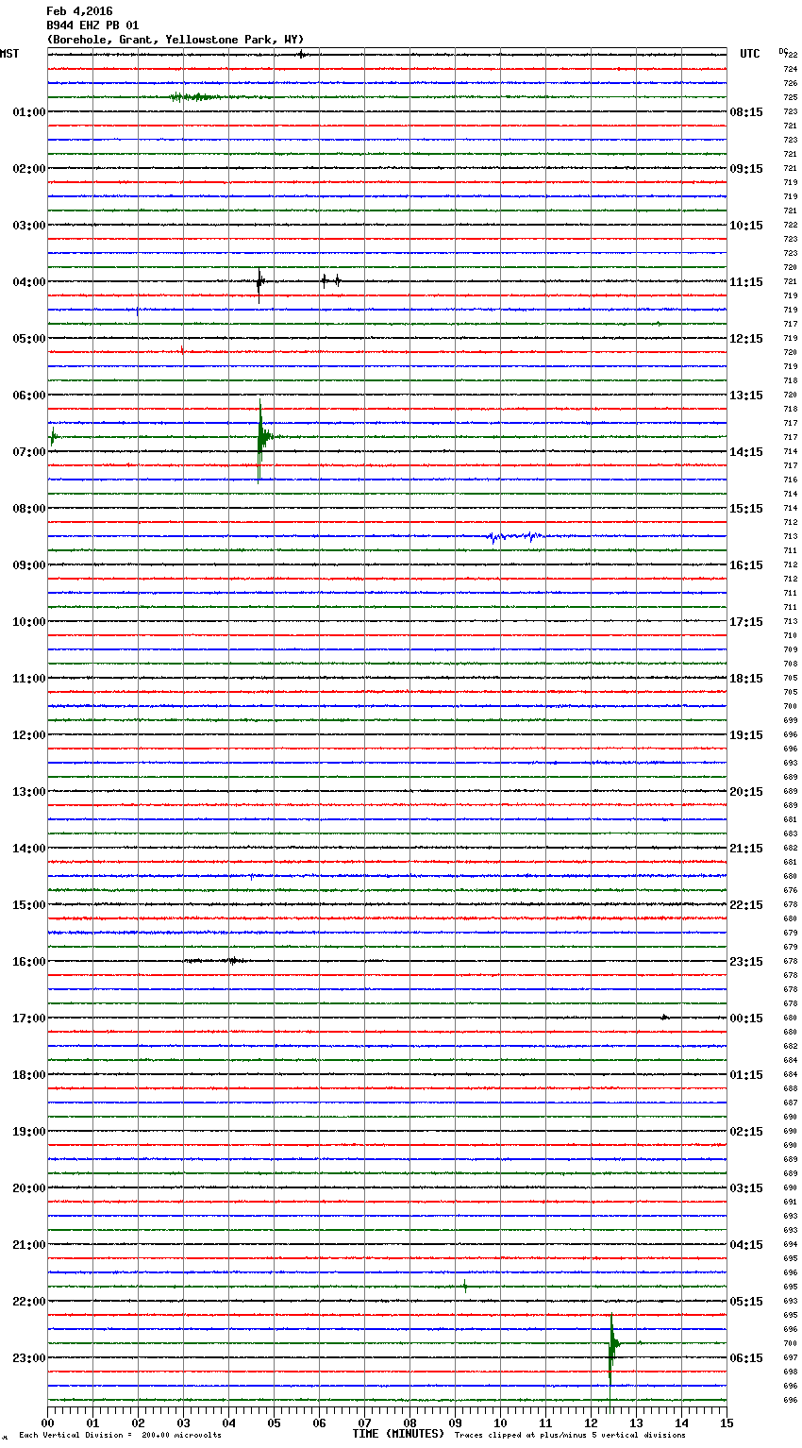This screenshot has width=802, height=1448.
Task: Click the "16:15" UTC time label
Action: pos(746,565)
